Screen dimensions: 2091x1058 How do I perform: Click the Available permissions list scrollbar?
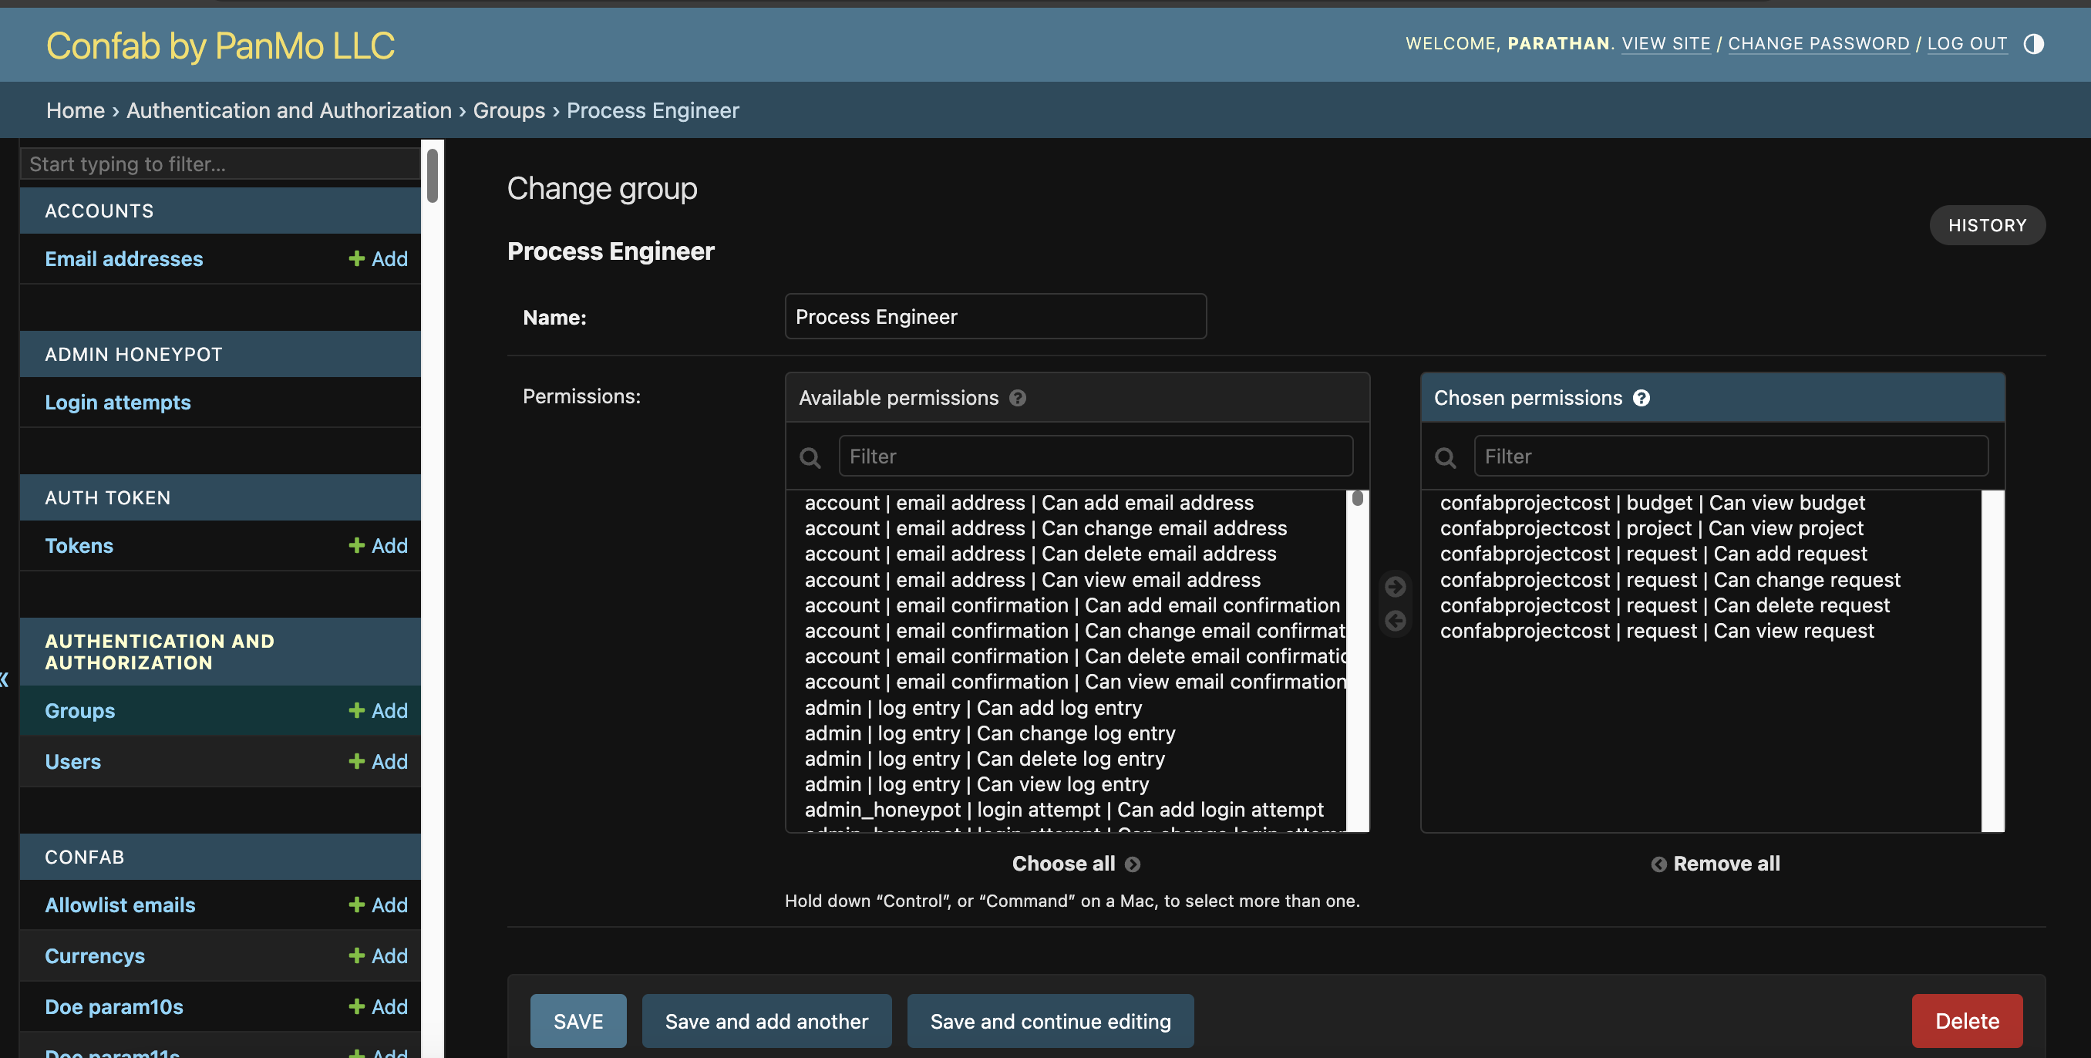(x=1357, y=497)
